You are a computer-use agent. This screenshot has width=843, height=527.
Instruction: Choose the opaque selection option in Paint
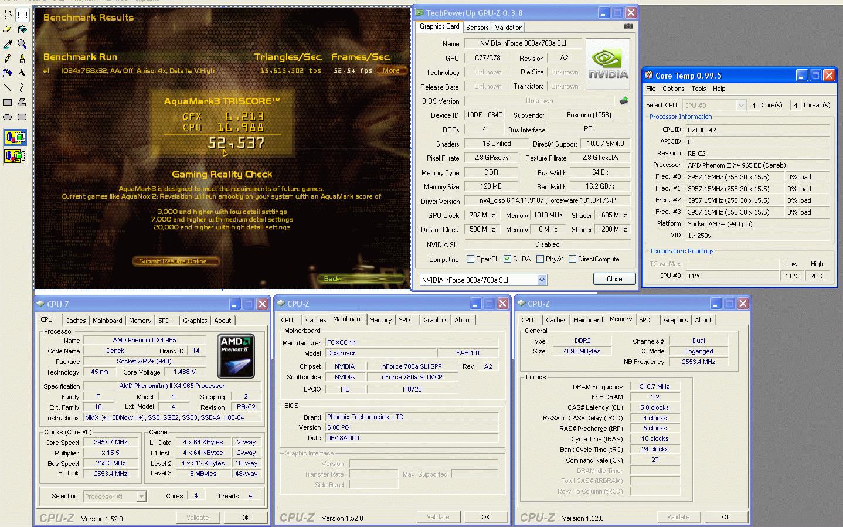pos(15,138)
